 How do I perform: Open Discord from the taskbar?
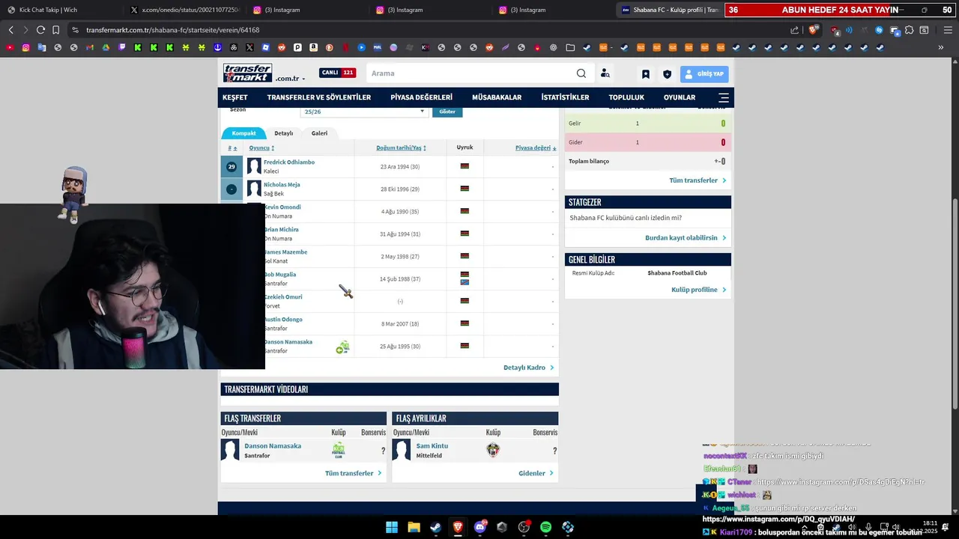[x=479, y=527]
